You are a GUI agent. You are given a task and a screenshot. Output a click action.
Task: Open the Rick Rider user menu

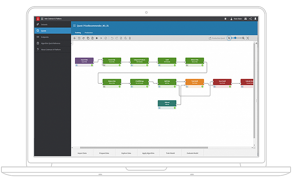point(236,19)
